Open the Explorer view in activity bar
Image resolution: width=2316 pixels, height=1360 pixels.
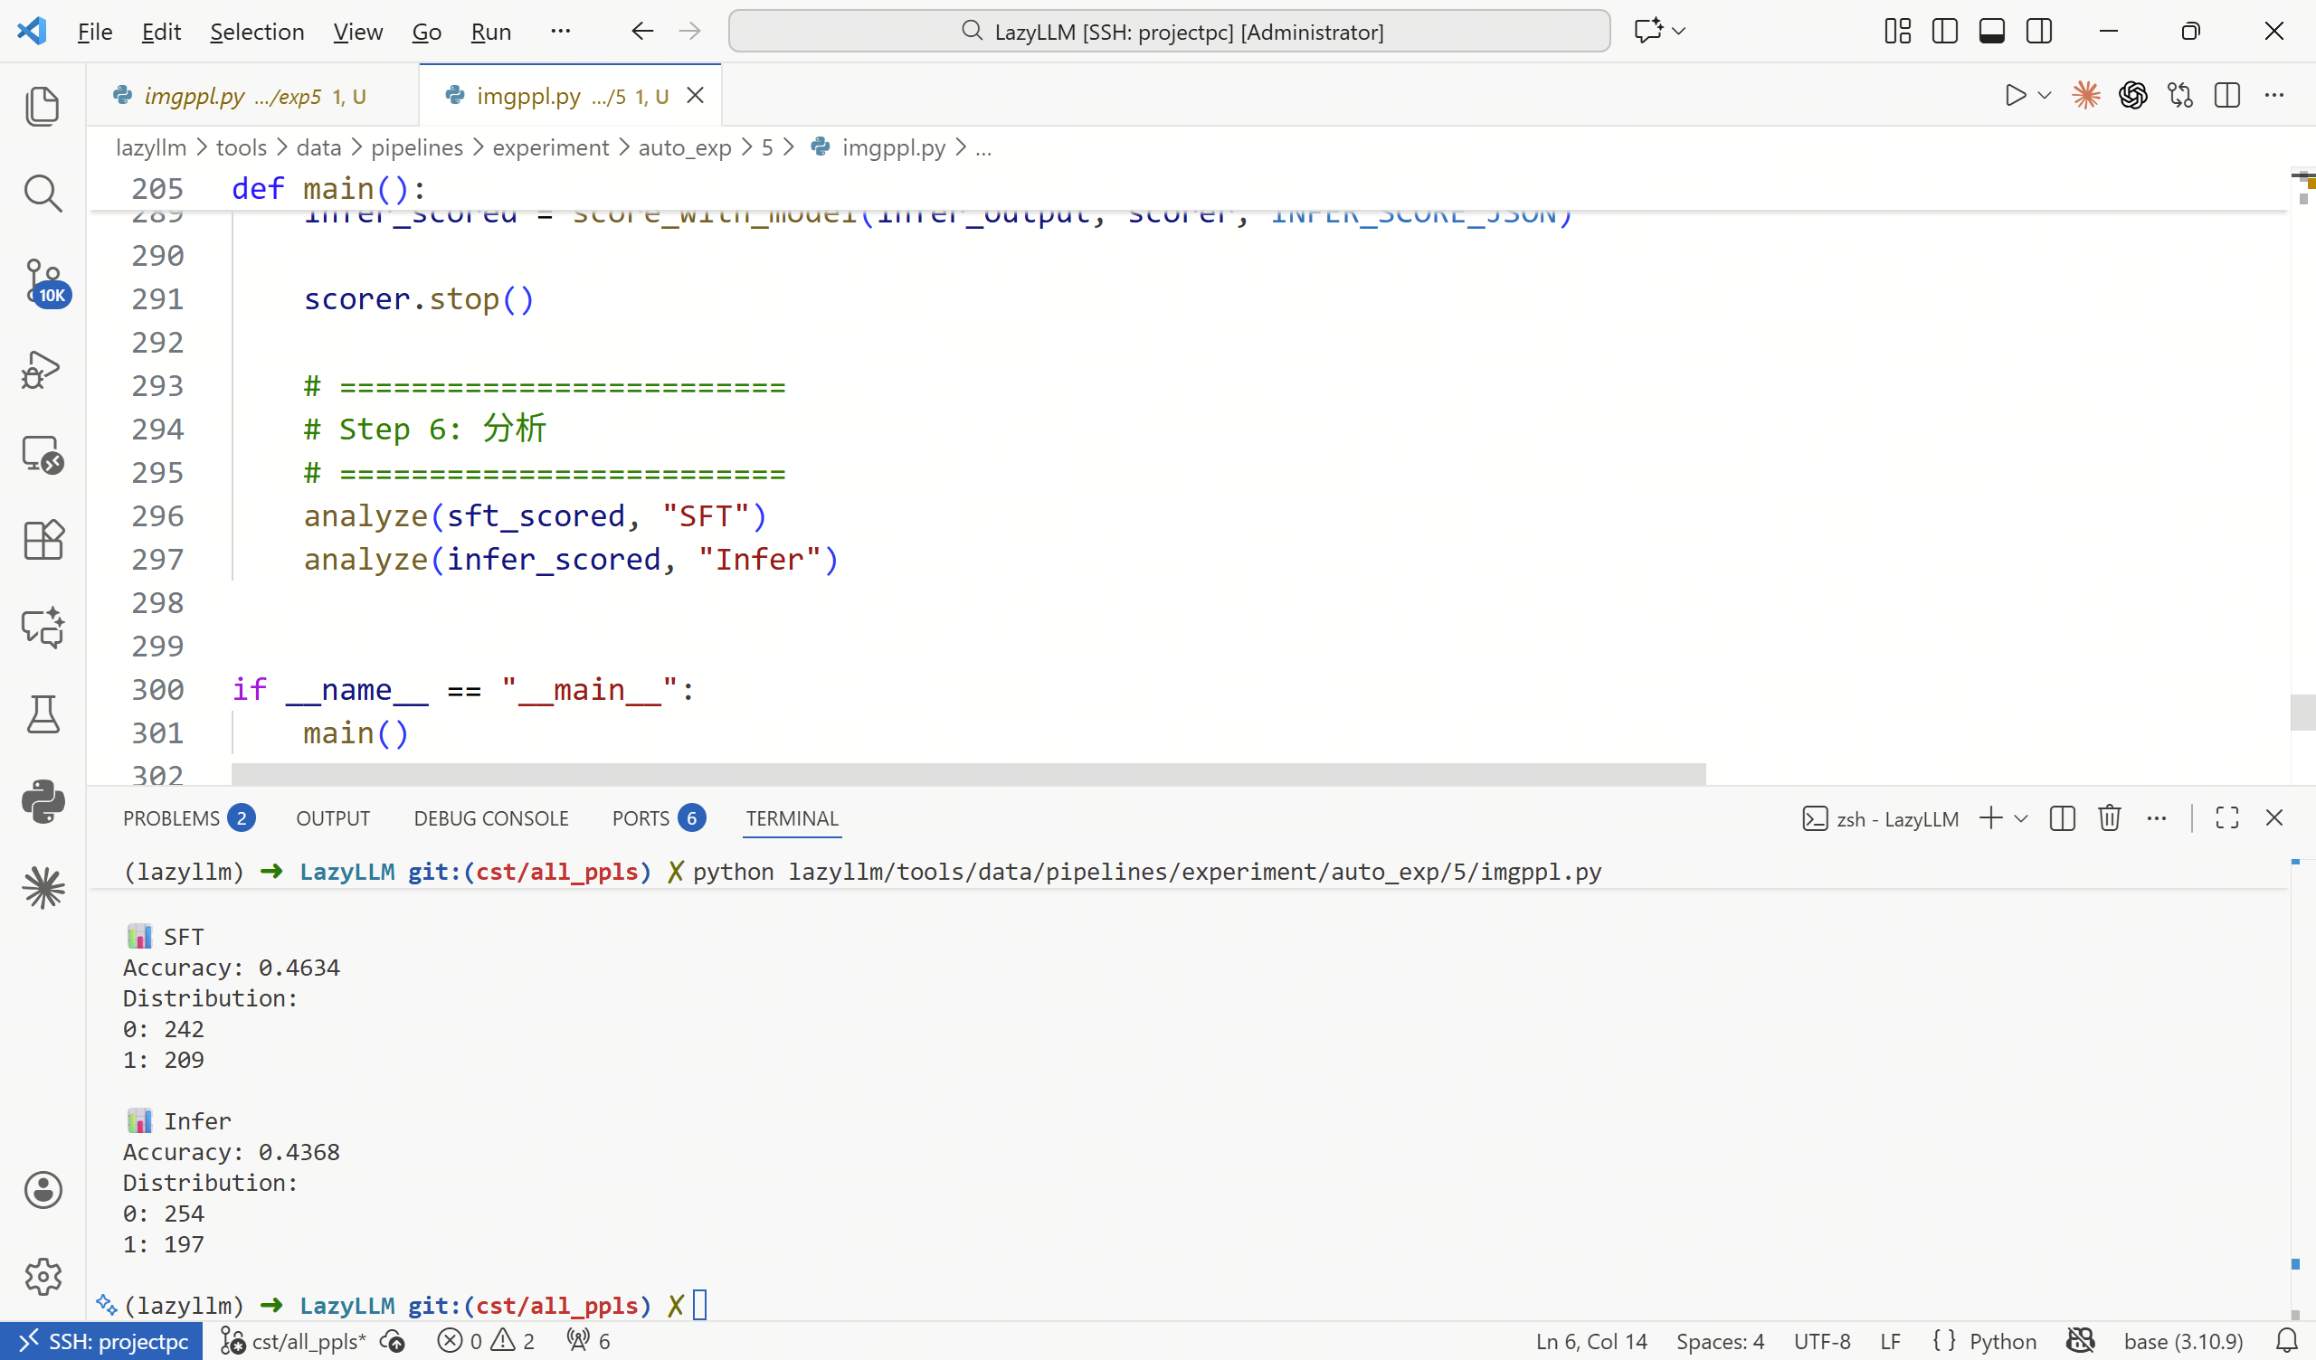click(43, 107)
